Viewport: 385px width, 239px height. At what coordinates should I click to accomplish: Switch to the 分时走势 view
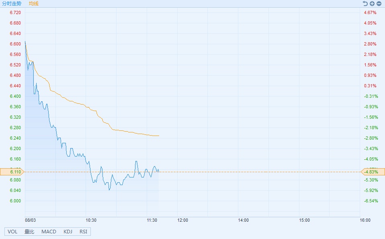coord(12,4)
